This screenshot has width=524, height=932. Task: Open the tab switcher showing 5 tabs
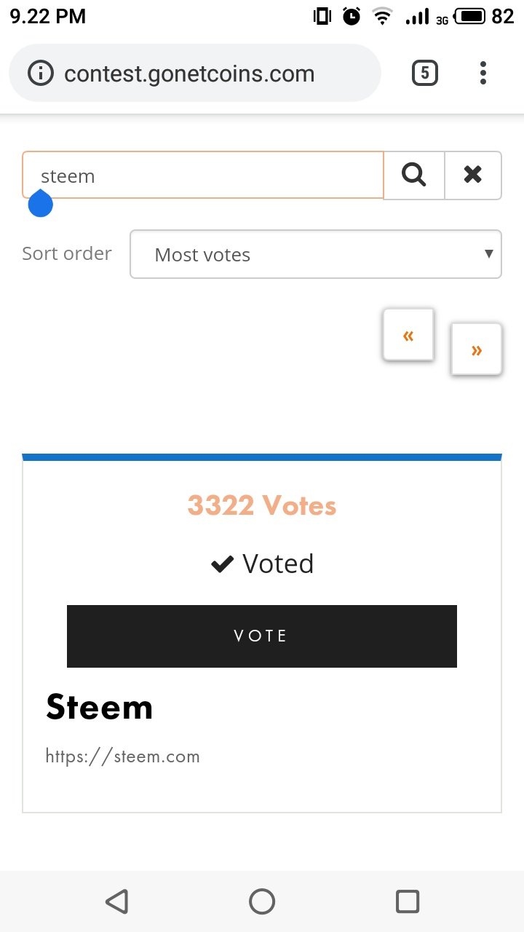pos(425,73)
